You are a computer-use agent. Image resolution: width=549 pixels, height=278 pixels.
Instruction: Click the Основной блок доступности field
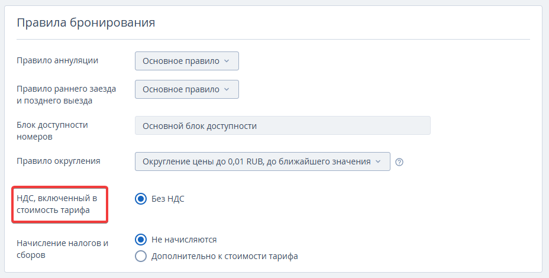point(282,125)
